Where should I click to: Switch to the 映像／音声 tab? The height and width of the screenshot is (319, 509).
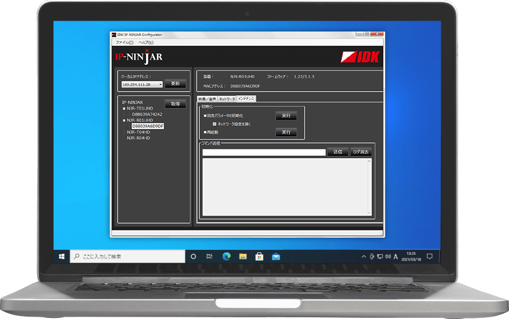tap(206, 99)
